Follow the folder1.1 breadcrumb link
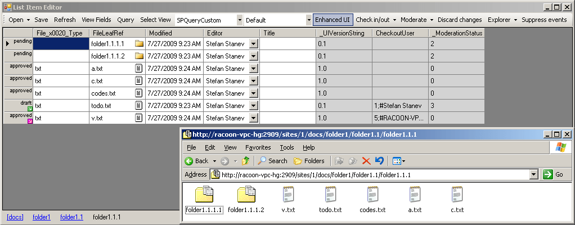The height and width of the screenshot is (225, 575). click(72, 217)
